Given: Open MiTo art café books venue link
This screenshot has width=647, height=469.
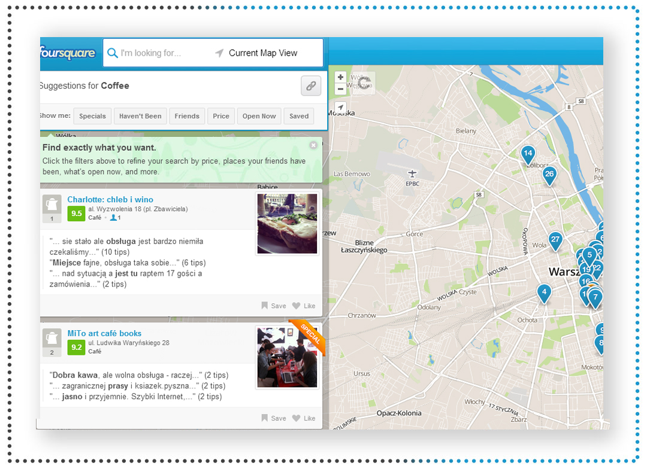Looking at the screenshot, I should [x=104, y=334].
